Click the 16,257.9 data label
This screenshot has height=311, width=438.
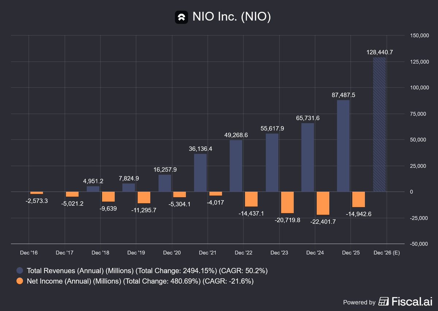point(165,170)
